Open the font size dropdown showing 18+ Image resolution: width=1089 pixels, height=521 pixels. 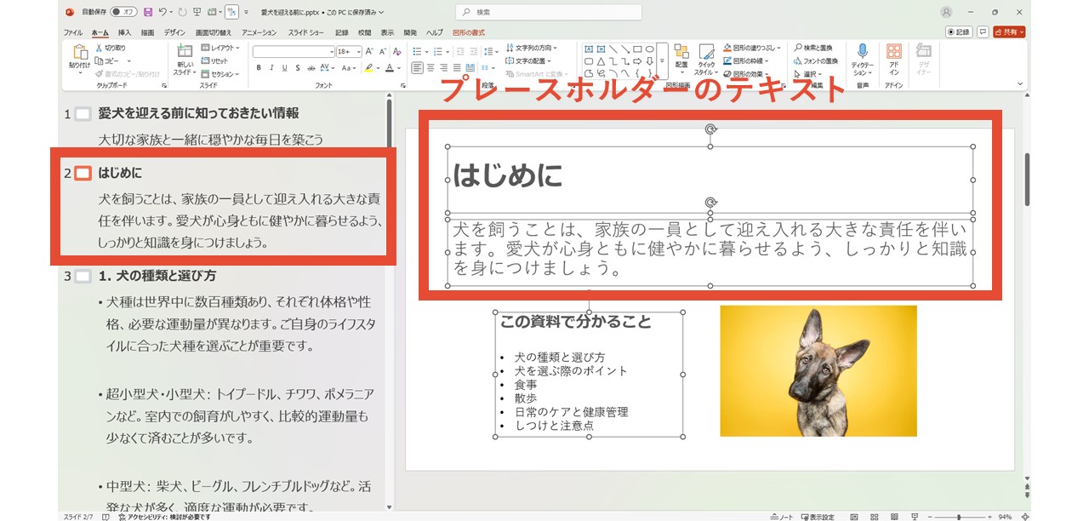coord(349,51)
